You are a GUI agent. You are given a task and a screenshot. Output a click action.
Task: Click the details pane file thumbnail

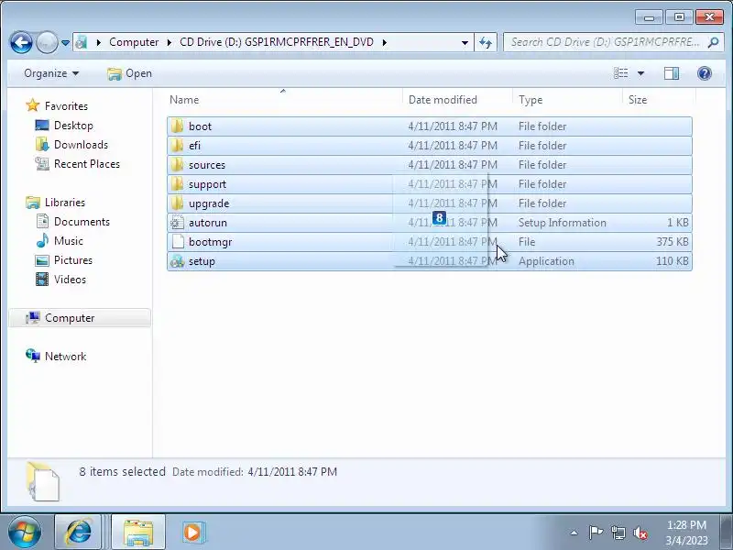pyautogui.click(x=43, y=481)
